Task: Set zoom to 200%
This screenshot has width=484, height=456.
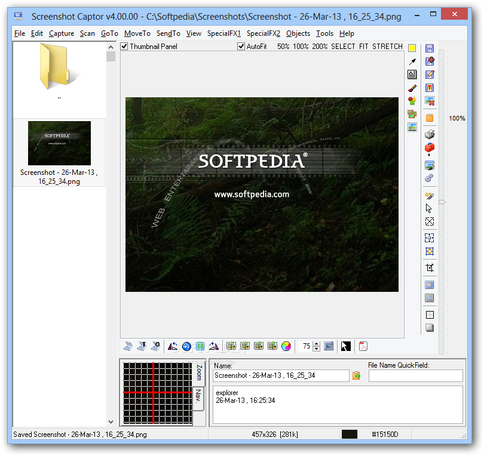Action: point(320,46)
